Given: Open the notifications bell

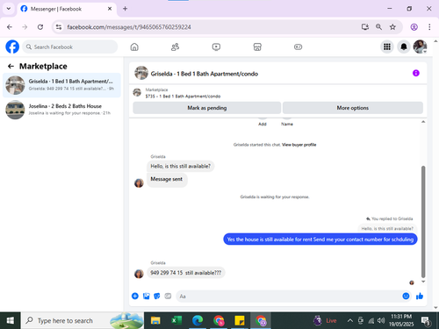Looking at the screenshot, I should [x=404, y=46].
